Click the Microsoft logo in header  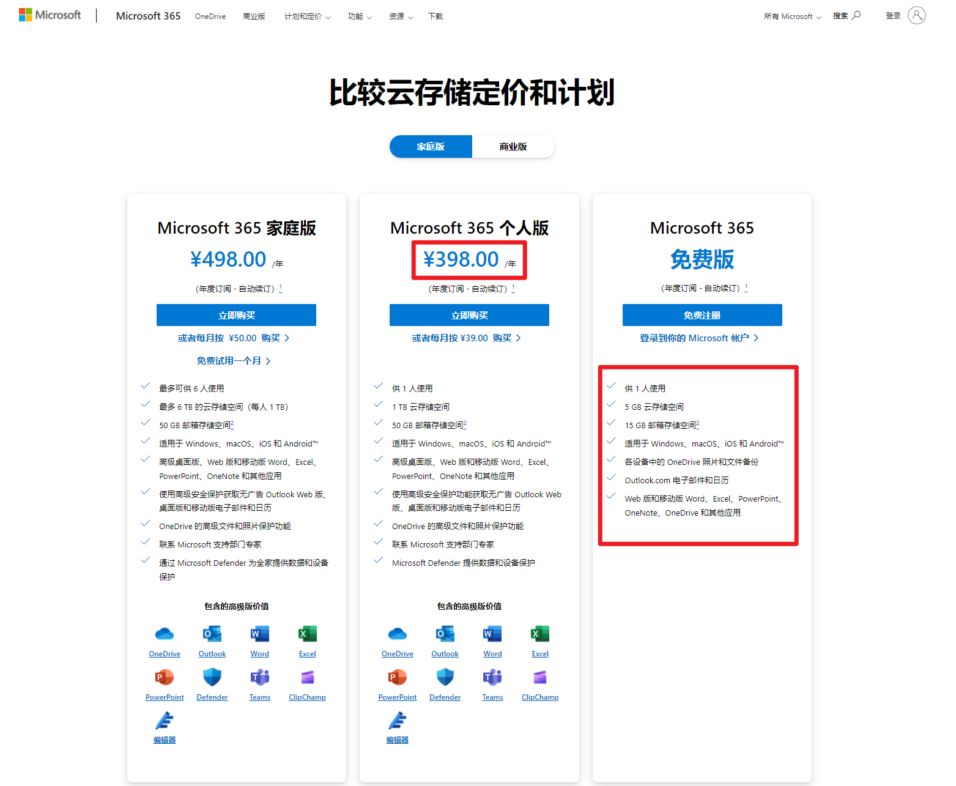click(x=50, y=15)
